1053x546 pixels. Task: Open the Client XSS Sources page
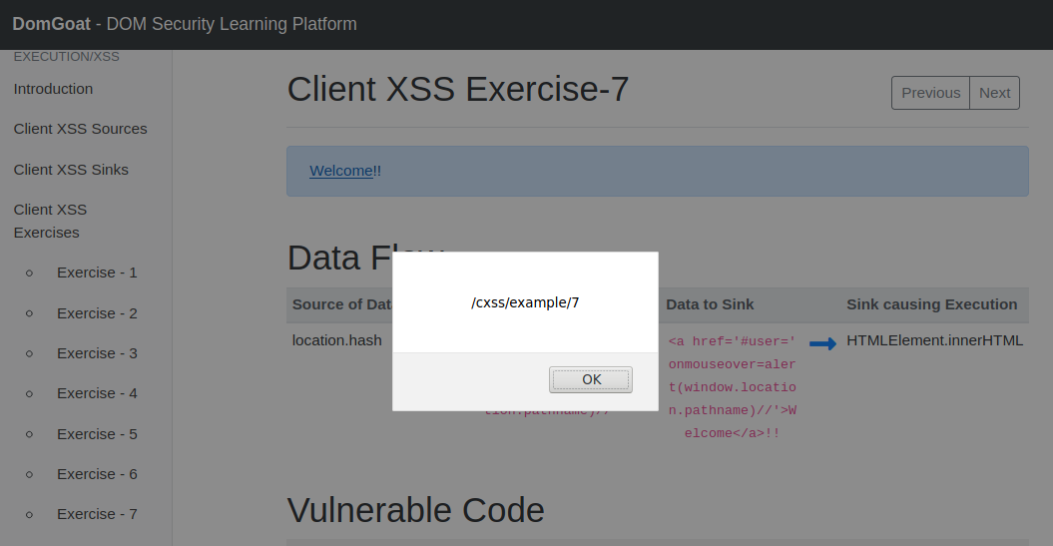[80, 129]
